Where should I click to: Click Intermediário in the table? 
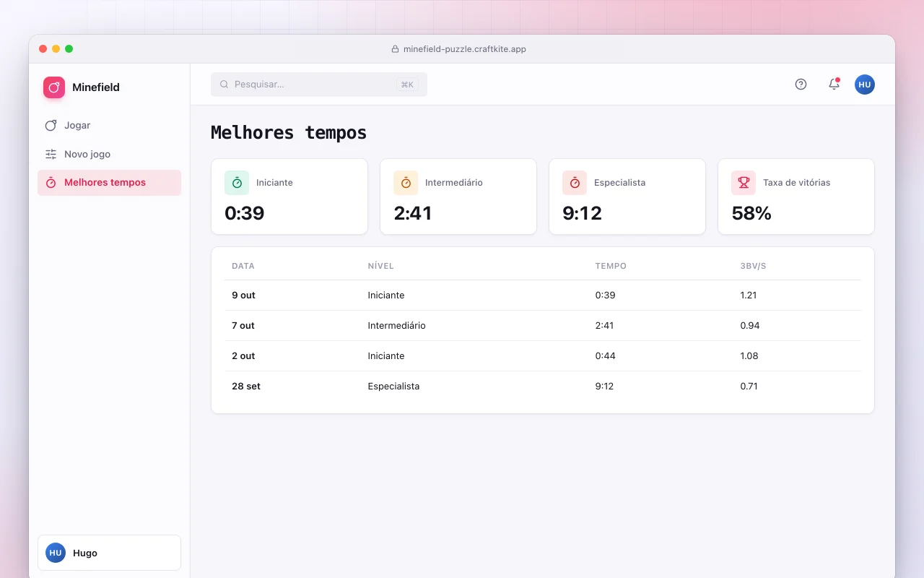pyautogui.click(x=396, y=326)
